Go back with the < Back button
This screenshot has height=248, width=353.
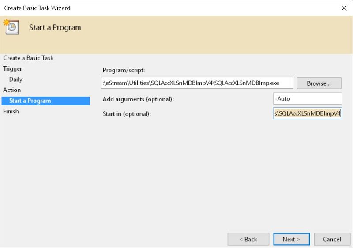click(248, 239)
